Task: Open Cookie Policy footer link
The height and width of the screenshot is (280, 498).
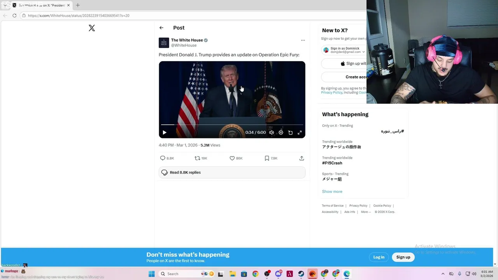Action: [x=382, y=206]
